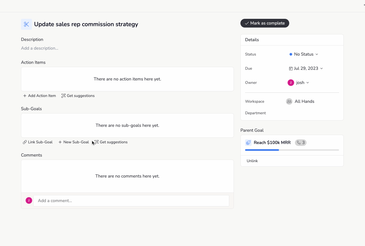The height and width of the screenshot is (246, 365).
Task: Click the Add a comment input field
Action: pyautogui.click(x=131, y=201)
